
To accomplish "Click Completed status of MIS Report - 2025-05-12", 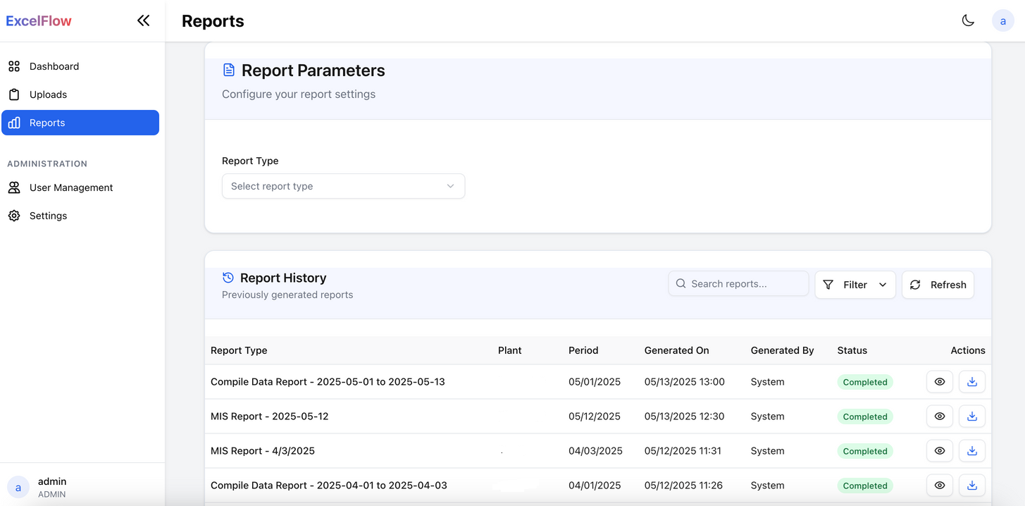I will 865,416.
